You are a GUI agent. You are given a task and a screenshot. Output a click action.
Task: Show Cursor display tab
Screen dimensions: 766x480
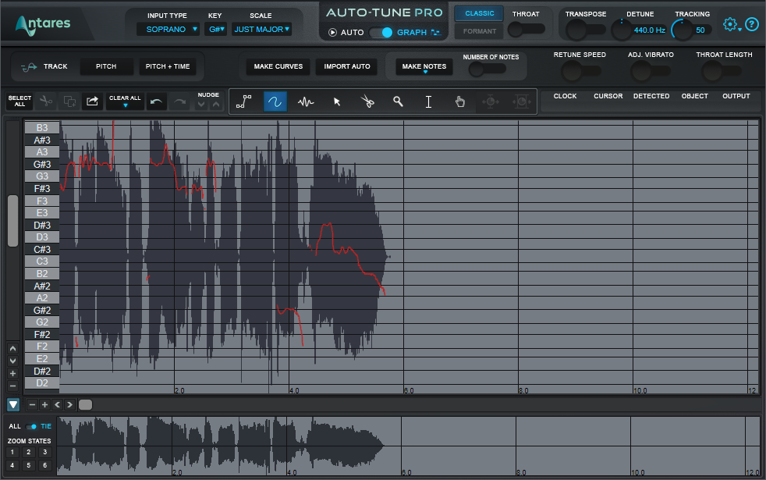tap(608, 96)
